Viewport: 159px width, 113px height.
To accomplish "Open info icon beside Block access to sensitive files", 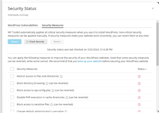I will click(x=52, y=105).
